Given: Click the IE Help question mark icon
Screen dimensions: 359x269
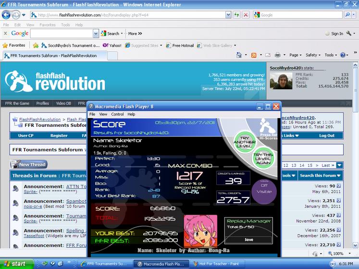Looking at the screenshot, I should click(343, 55).
